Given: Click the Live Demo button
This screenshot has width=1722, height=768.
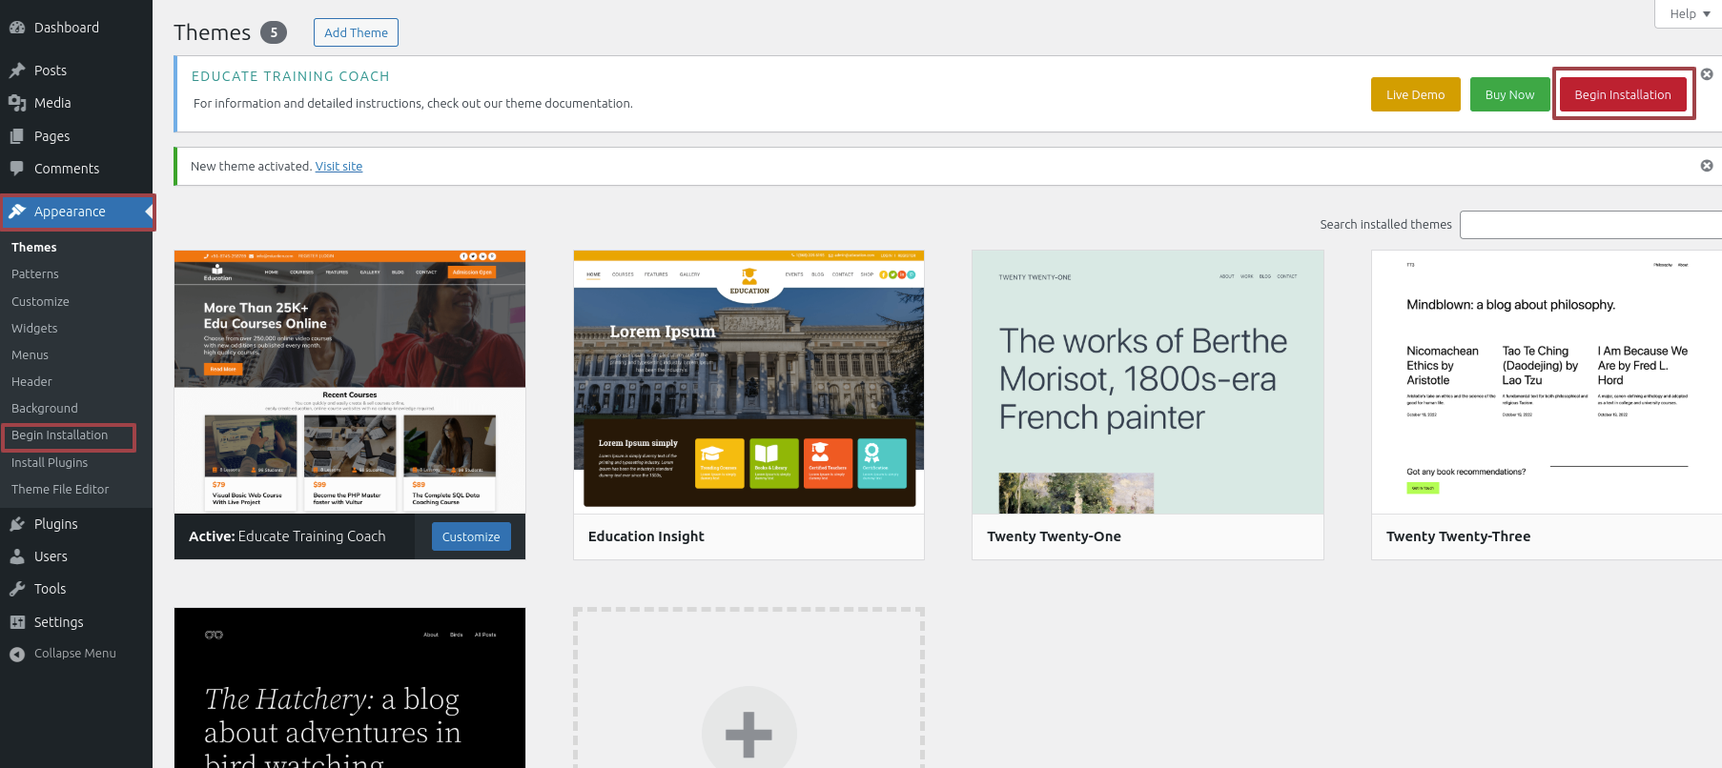Looking at the screenshot, I should click(1415, 94).
